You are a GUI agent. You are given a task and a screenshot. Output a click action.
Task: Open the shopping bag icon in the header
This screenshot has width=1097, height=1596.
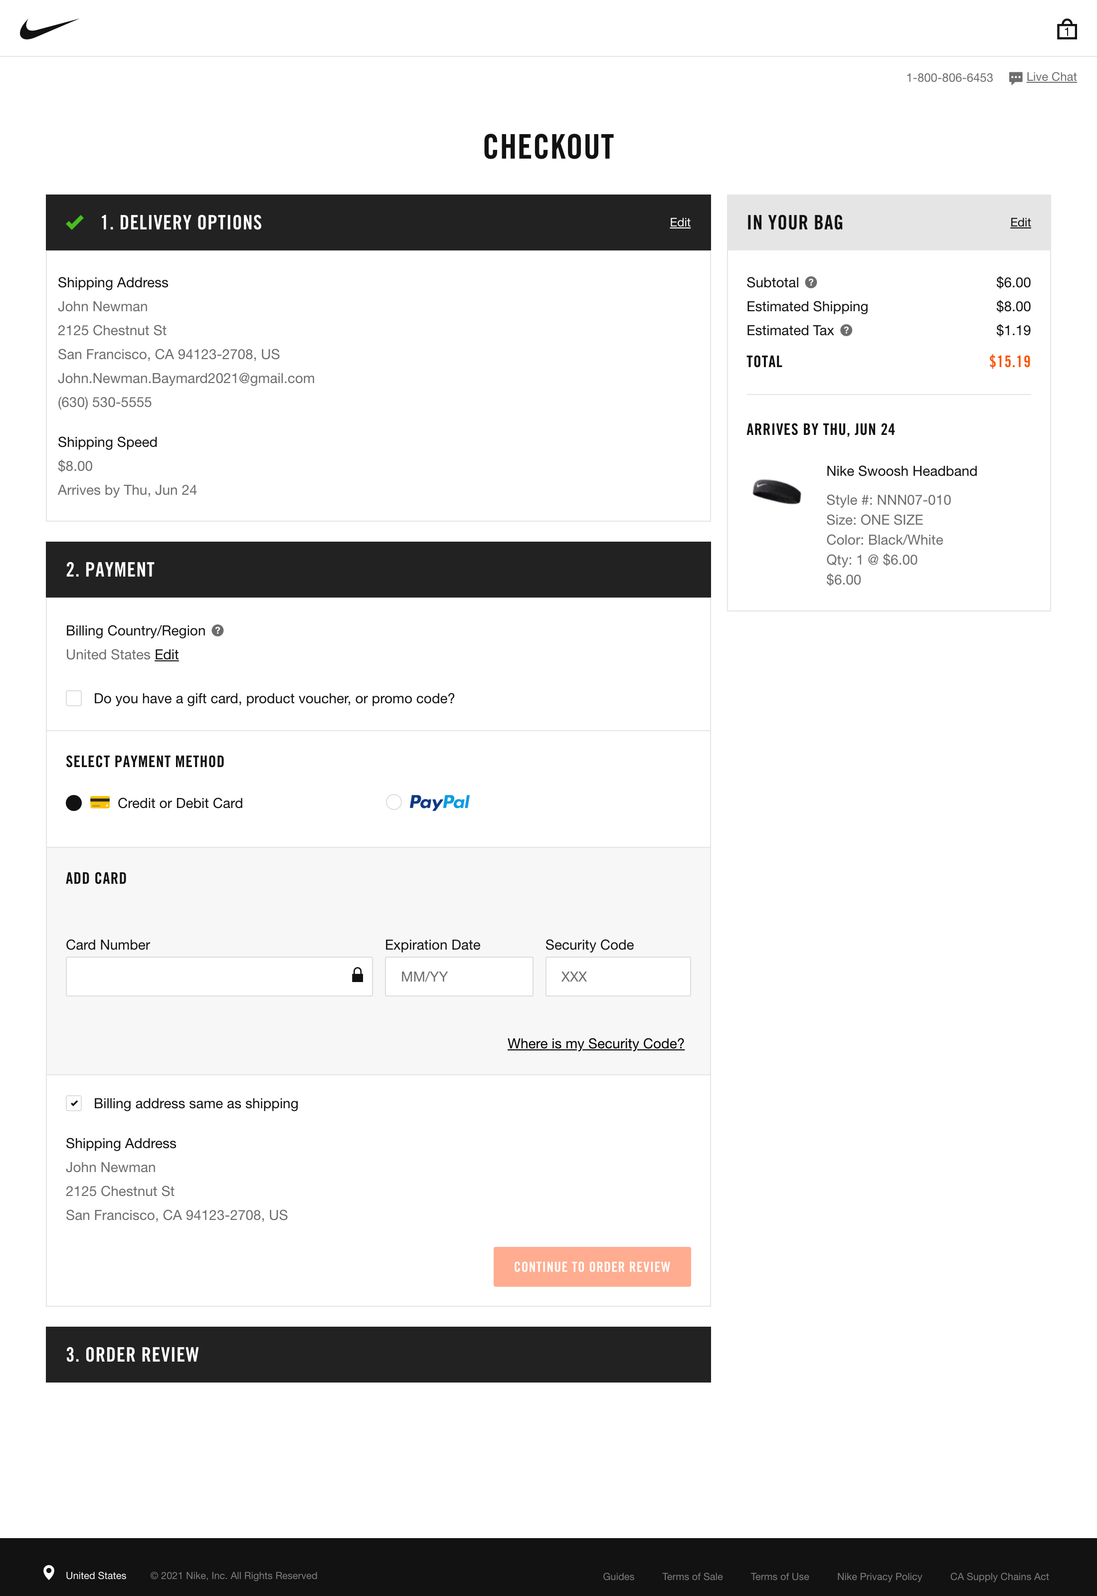(x=1066, y=29)
